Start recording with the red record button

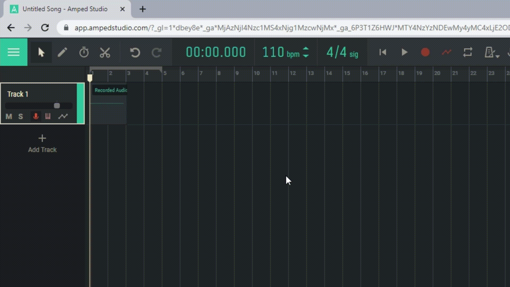pyautogui.click(x=425, y=52)
